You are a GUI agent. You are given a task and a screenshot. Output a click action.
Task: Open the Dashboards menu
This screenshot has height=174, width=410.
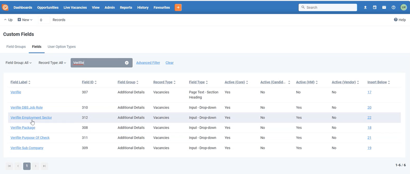23,8
